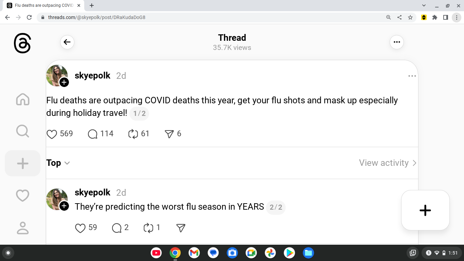Open Search from the left sidebar
464x261 pixels.
point(23,131)
